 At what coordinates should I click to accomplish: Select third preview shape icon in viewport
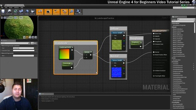[30, 37]
